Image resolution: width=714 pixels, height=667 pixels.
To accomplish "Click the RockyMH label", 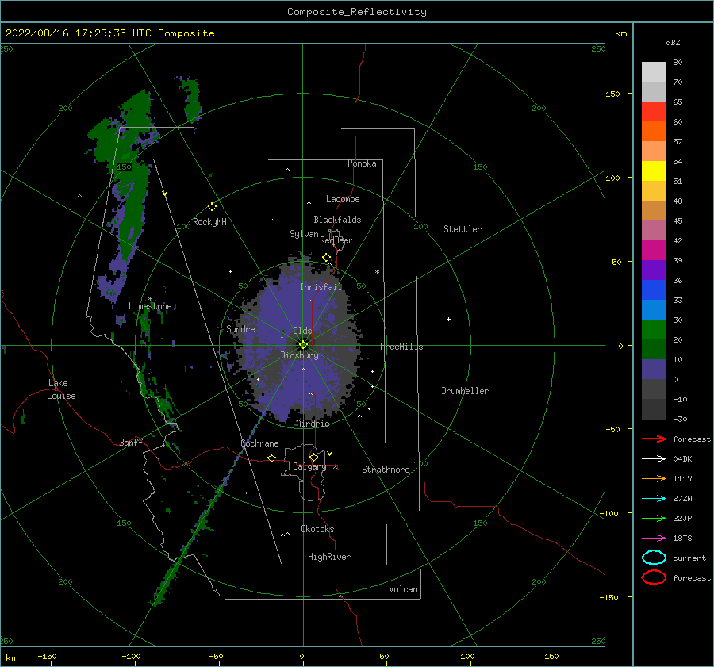I will [x=209, y=222].
